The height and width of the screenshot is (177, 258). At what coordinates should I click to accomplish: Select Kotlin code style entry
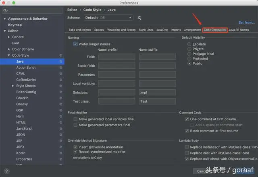(21, 153)
